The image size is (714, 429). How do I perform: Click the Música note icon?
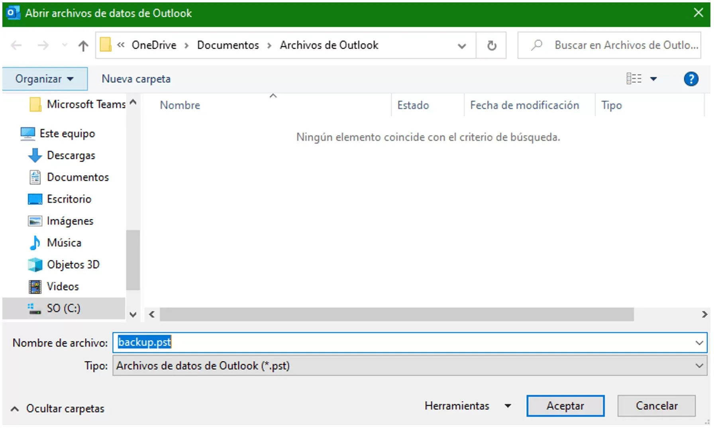coord(35,242)
